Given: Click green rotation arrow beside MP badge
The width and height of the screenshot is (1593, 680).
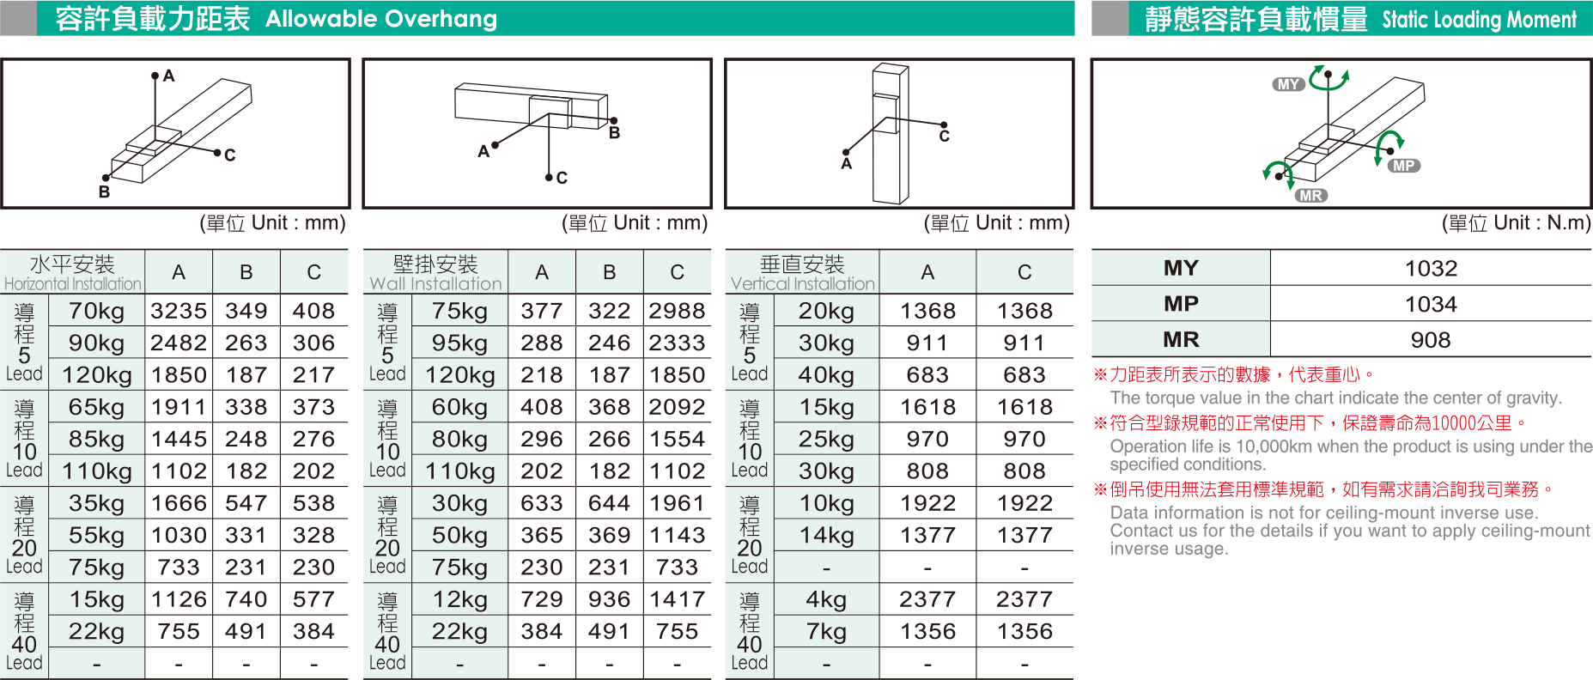Looking at the screenshot, I should pos(1387,146).
